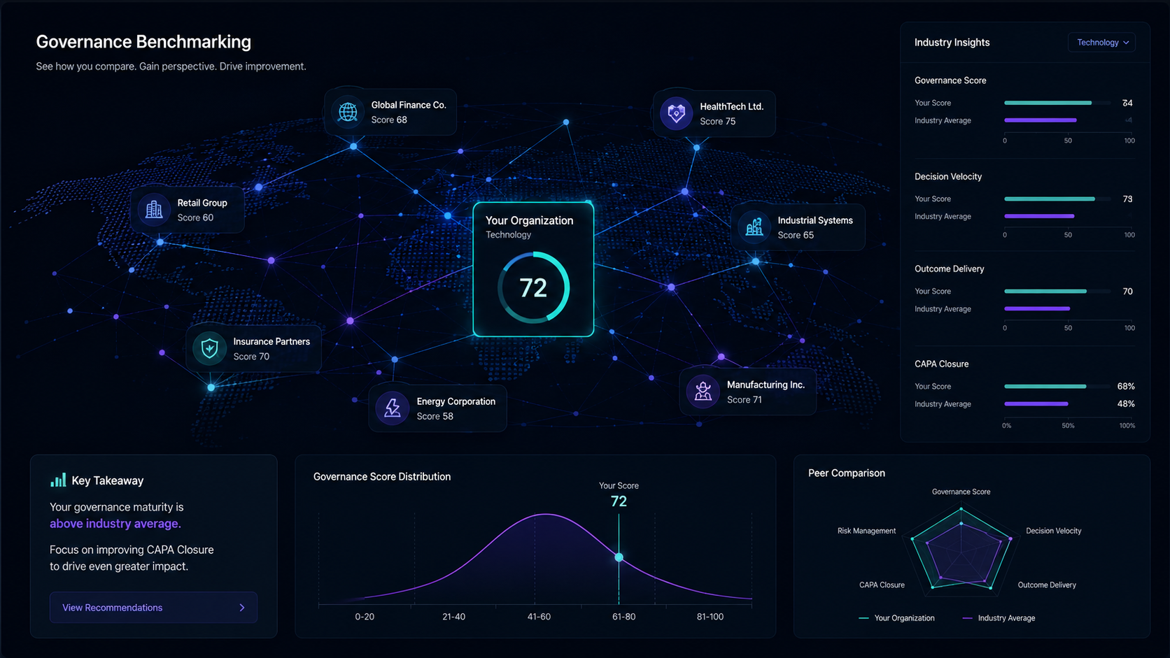This screenshot has width=1170, height=658.
Task: Click the 'above industry average.' highlighted text
Action: [115, 524]
